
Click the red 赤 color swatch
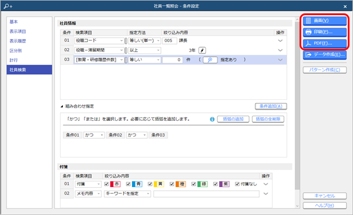click(115, 184)
